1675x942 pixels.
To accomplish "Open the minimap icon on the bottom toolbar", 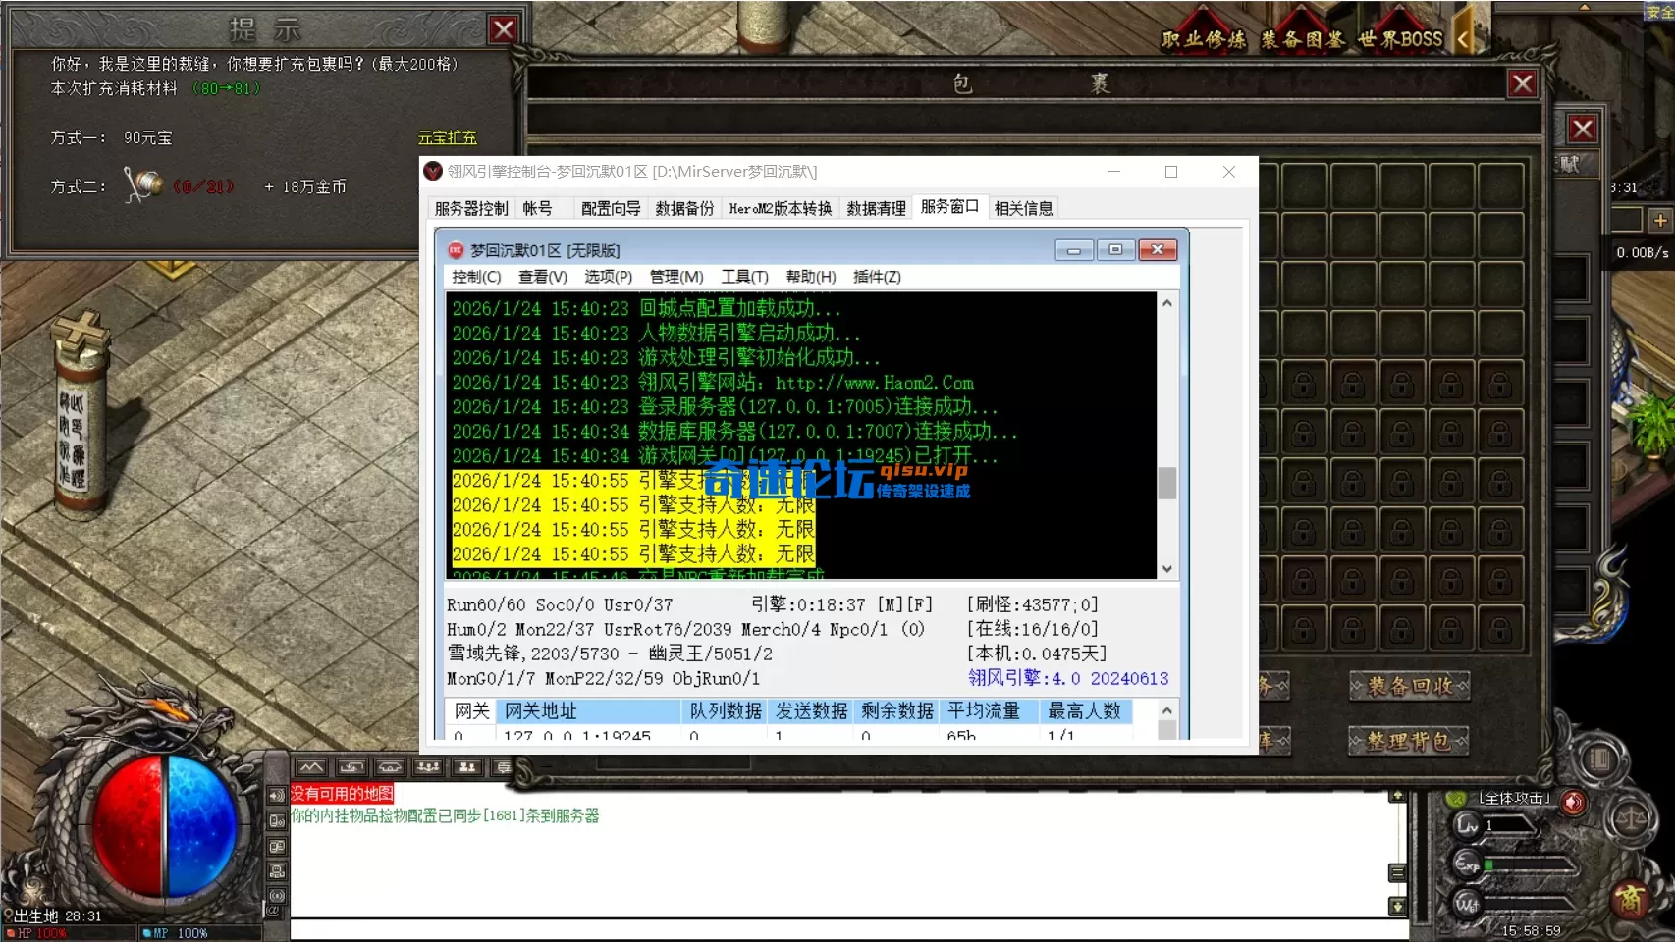I will 312,766.
